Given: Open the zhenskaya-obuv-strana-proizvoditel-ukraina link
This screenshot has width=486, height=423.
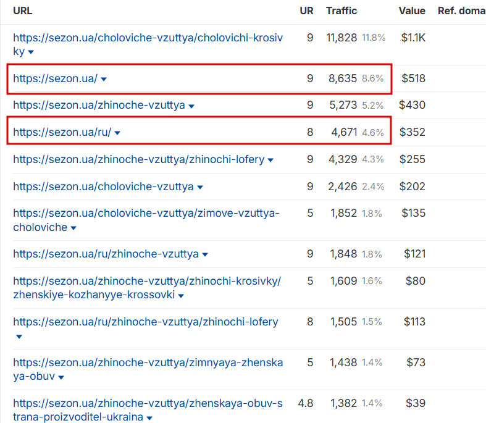Looking at the screenshot, I should pyautogui.click(x=148, y=409).
